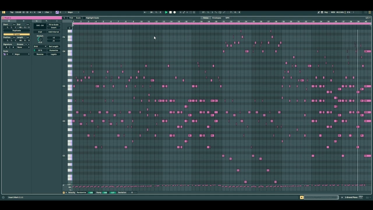Open the 1 Bar quantization dropdown
The height and width of the screenshot is (210, 373).
click(x=48, y=12)
